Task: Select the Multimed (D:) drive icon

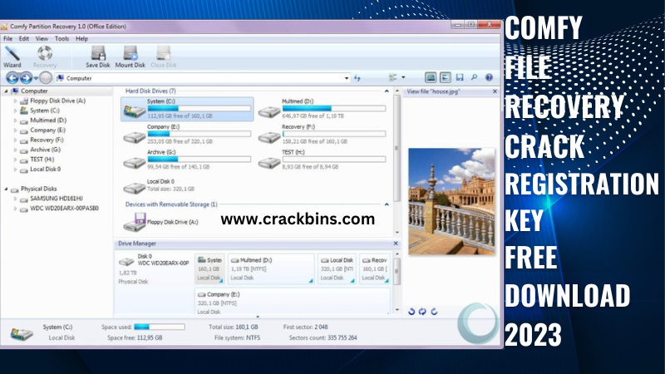Action: coord(268,111)
